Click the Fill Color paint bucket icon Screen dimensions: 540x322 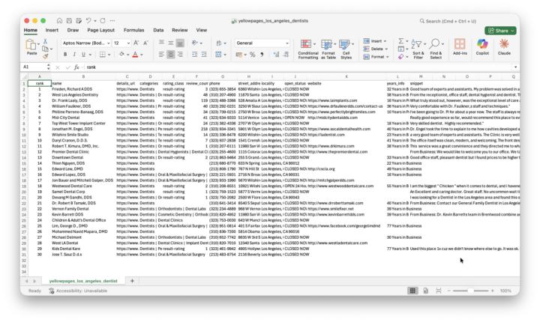click(121, 55)
